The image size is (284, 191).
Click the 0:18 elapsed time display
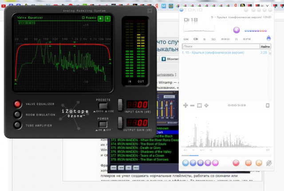[191, 19]
